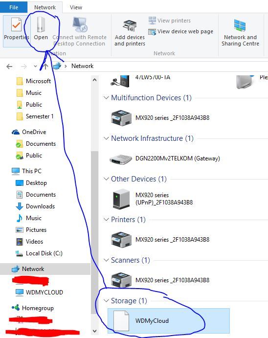This screenshot has width=268, height=338.
Task: Collapse the Storage group
Action: tap(106, 301)
